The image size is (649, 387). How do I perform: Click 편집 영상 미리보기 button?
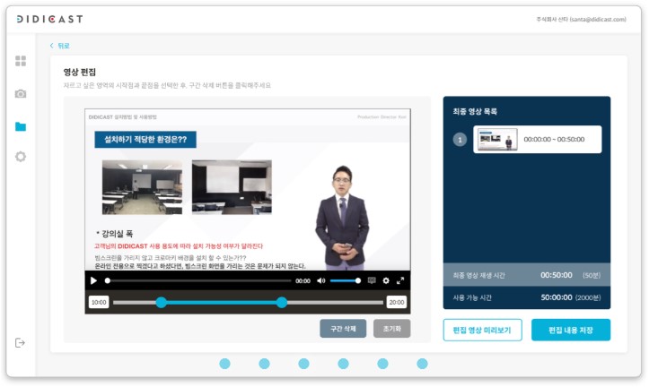(x=482, y=330)
